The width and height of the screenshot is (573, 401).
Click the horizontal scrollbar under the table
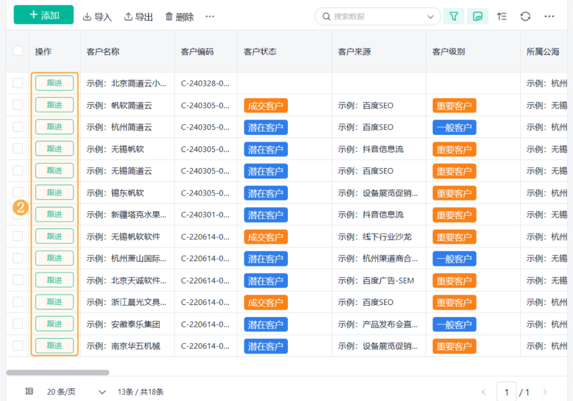pyautogui.click(x=58, y=372)
